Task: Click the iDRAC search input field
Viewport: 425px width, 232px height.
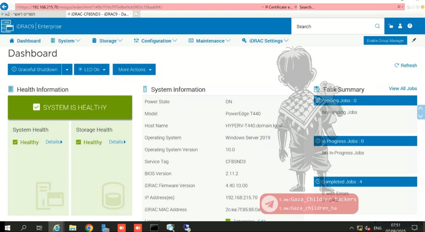Action: click(x=332, y=26)
